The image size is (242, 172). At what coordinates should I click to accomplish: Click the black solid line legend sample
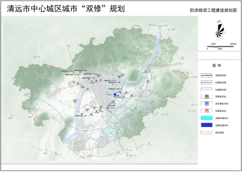(x=207, y=75)
